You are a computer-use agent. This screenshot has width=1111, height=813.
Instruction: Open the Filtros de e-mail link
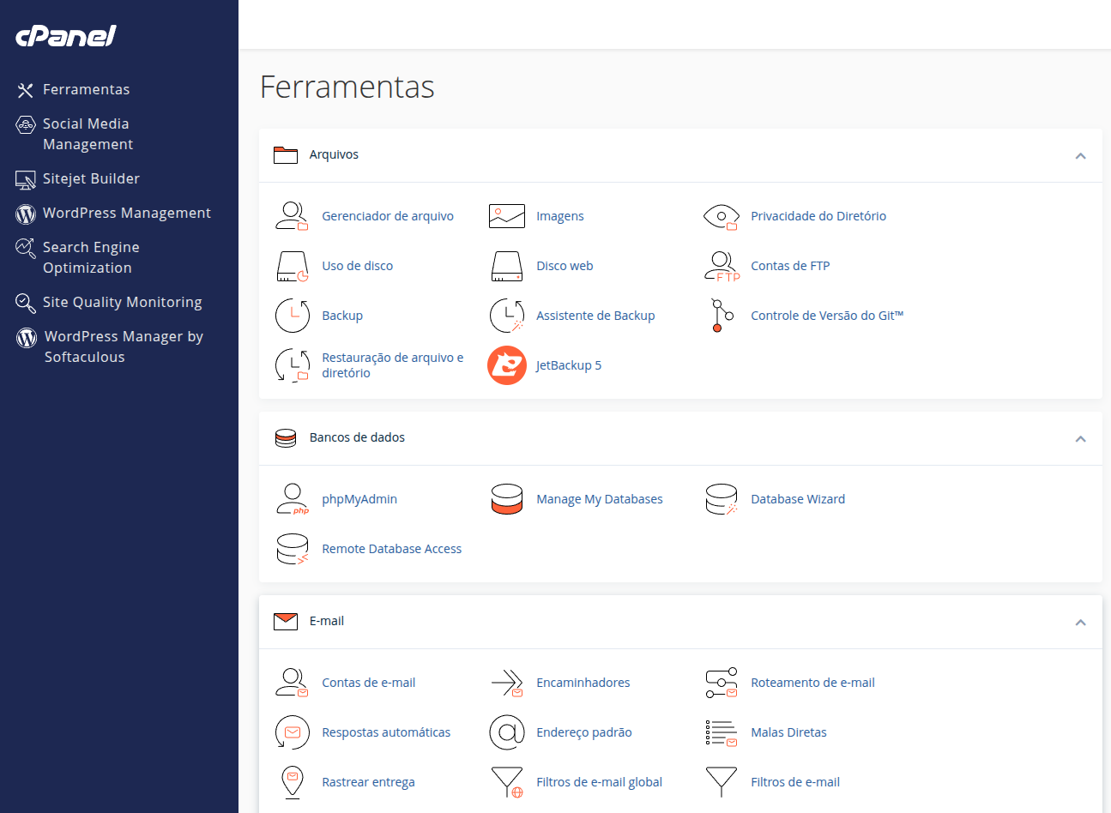click(795, 782)
